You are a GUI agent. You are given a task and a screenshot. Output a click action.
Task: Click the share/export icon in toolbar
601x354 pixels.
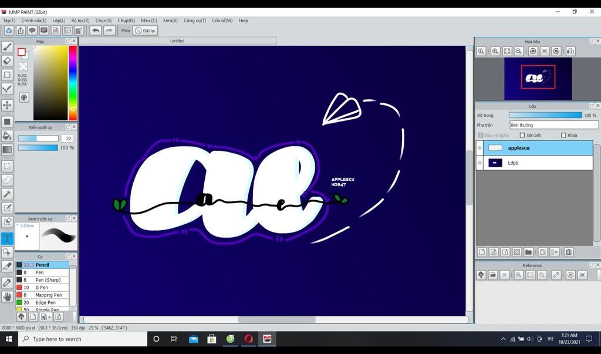click(x=21, y=31)
